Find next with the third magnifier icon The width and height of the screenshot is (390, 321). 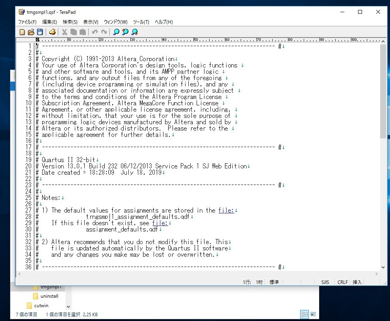[x=135, y=32]
